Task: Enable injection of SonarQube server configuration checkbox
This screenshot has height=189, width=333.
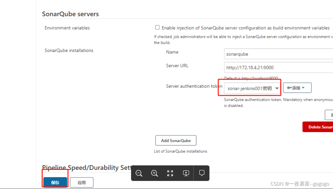Action: pyautogui.click(x=157, y=27)
